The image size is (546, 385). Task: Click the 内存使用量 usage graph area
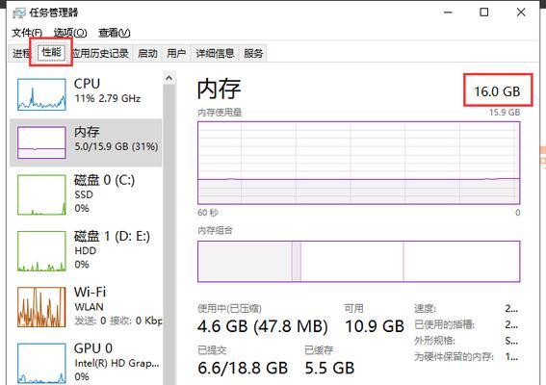(358, 163)
